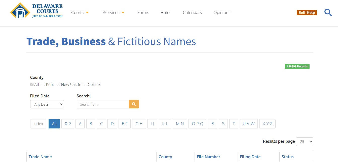Check the Sussex county checkbox

[85, 84]
